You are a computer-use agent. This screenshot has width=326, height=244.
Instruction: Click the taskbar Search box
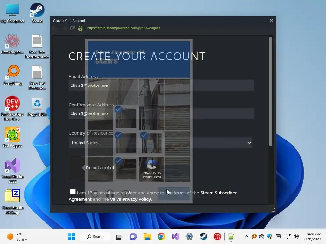click(96, 236)
